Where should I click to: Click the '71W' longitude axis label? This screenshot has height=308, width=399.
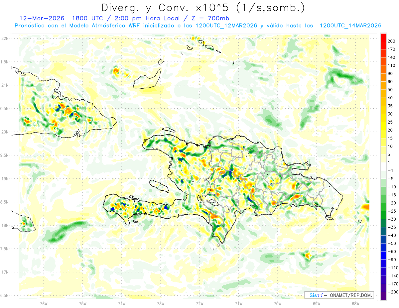[x=238, y=303]
